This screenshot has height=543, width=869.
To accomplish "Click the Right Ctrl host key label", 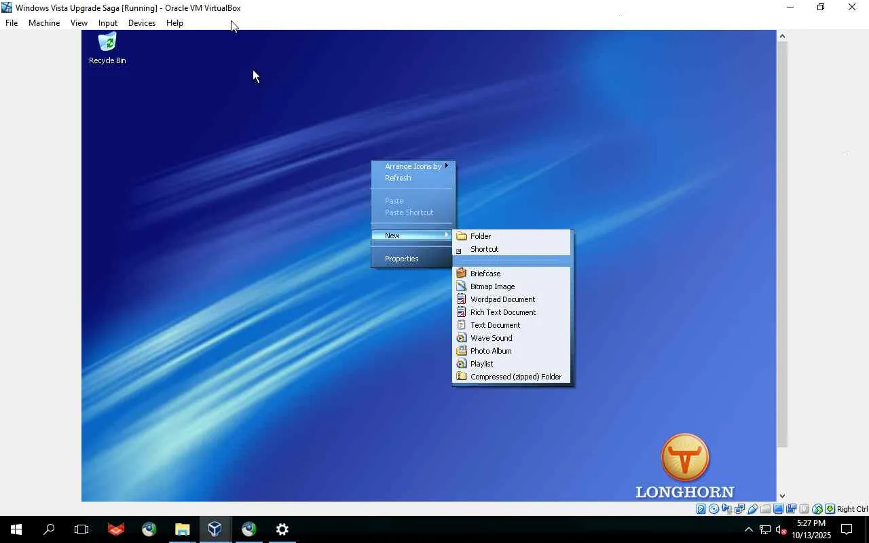I will click(x=852, y=509).
